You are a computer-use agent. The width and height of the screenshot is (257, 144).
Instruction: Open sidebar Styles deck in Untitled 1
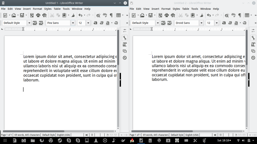click(125, 44)
